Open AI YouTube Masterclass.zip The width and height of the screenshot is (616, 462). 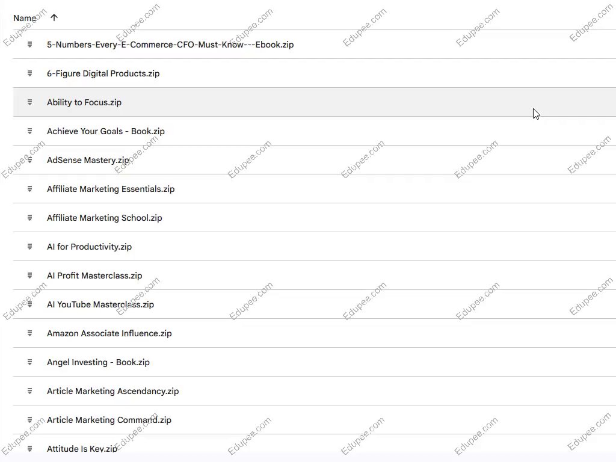(100, 304)
